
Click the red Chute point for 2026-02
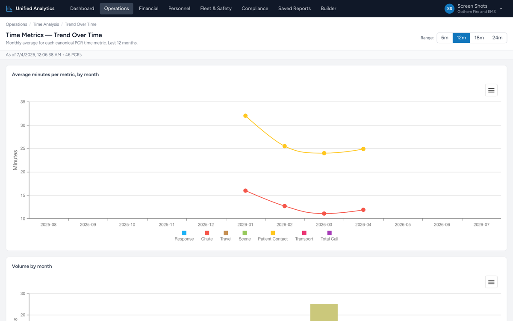coord(285,206)
